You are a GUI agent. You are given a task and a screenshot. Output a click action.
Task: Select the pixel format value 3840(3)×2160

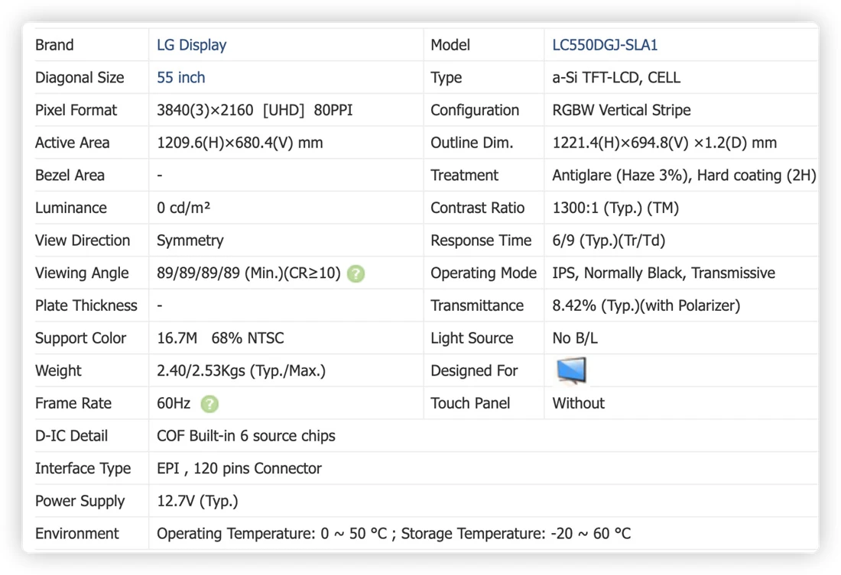[205, 111]
